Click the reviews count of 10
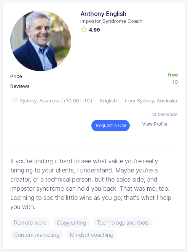This screenshot has height=252, width=188. coord(175,82)
